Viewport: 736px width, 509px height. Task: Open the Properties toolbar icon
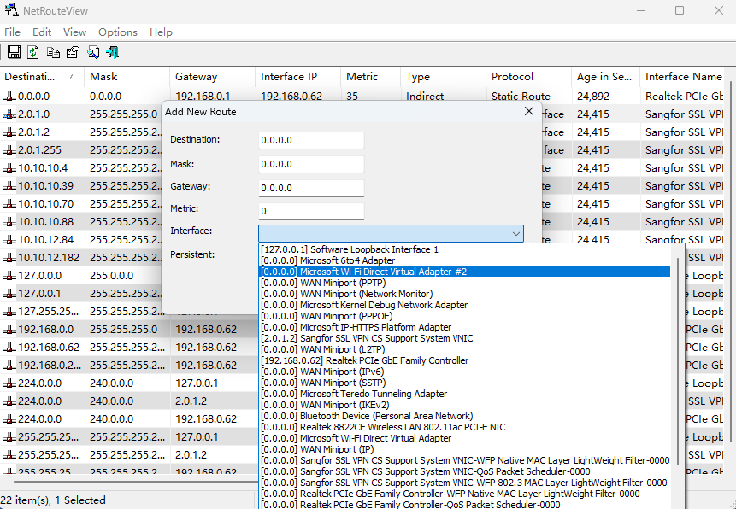coord(73,52)
